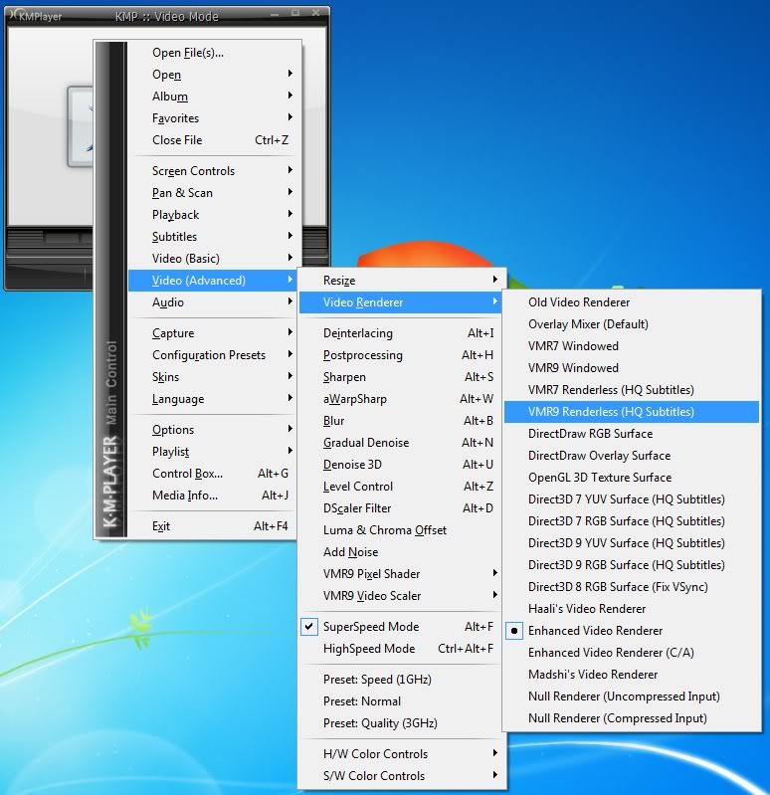Enable Denoise 3D filter

[x=400, y=465]
